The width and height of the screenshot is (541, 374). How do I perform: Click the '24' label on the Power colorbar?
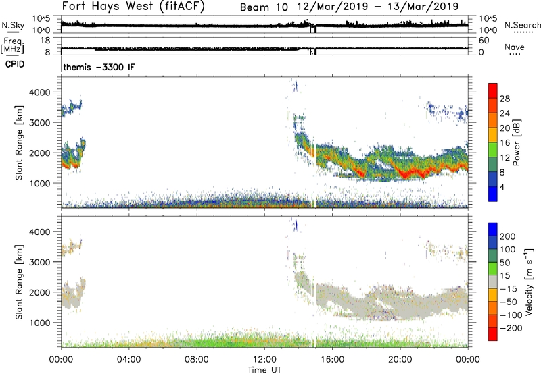tap(504, 113)
